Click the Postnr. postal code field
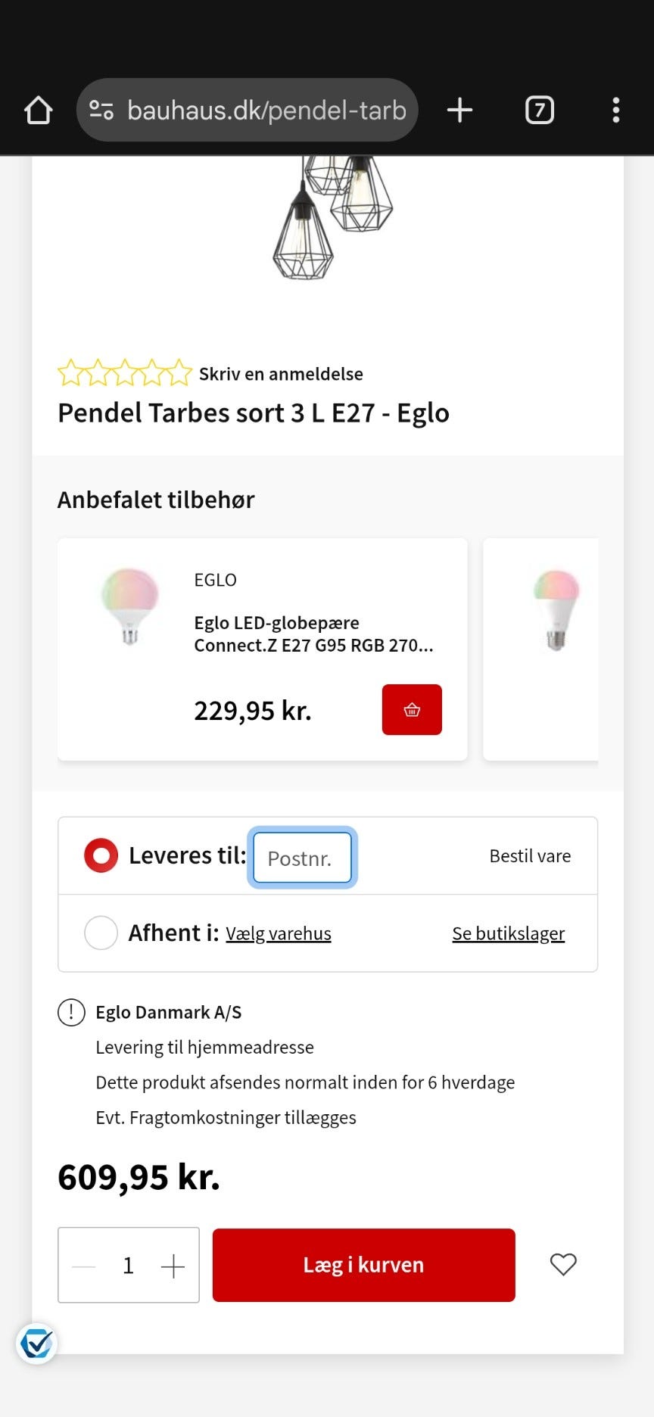 tap(302, 858)
